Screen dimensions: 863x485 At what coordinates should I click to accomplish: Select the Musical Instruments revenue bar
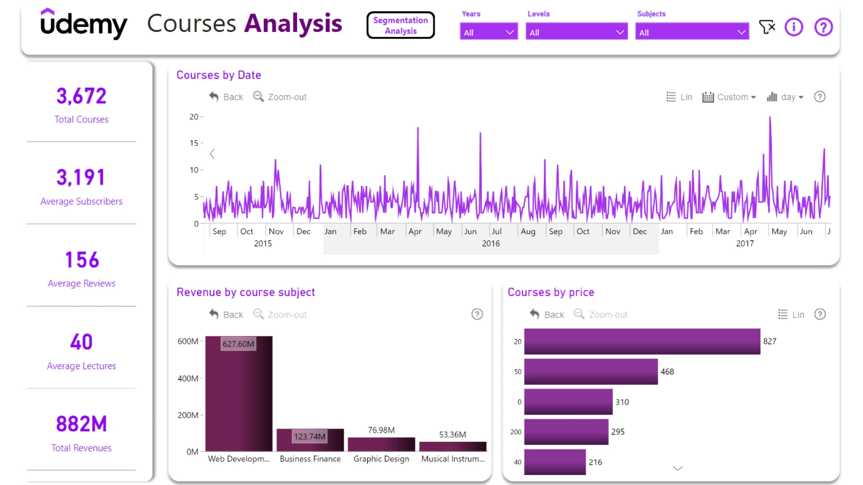coord(453,446)
